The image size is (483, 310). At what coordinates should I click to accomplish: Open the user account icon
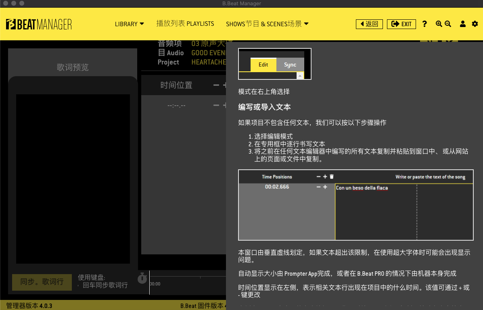[463, 24]
